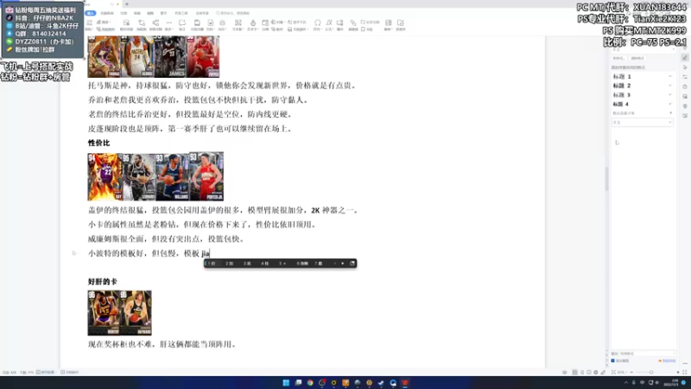Viewport: 691px width, 389px height.
Task: Select the styles pencil icon in right sidebar
Action: pyautogui.click(x=685, y=58)
